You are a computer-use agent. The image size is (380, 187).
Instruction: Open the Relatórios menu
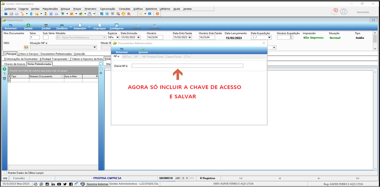point(151,9)
